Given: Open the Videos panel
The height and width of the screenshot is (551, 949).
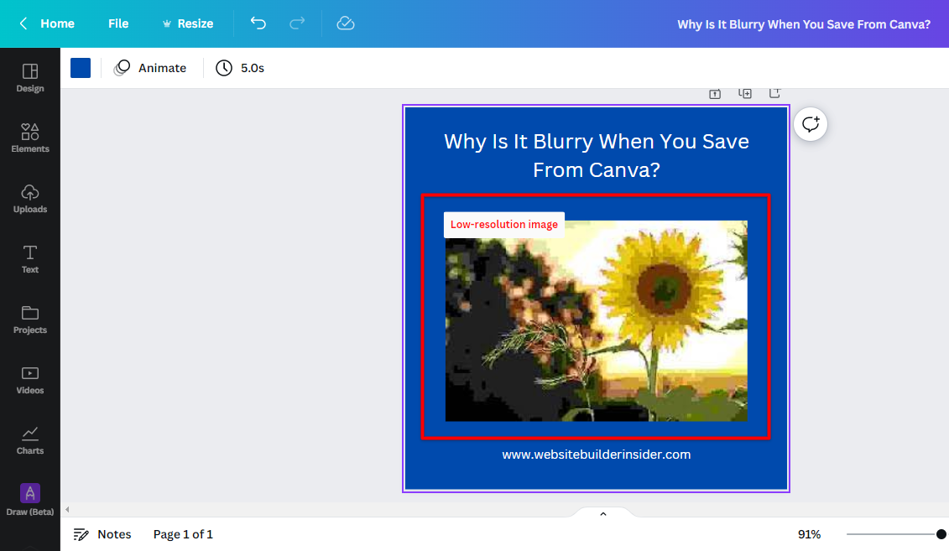Looking at the screenshot, I should 30,380.
